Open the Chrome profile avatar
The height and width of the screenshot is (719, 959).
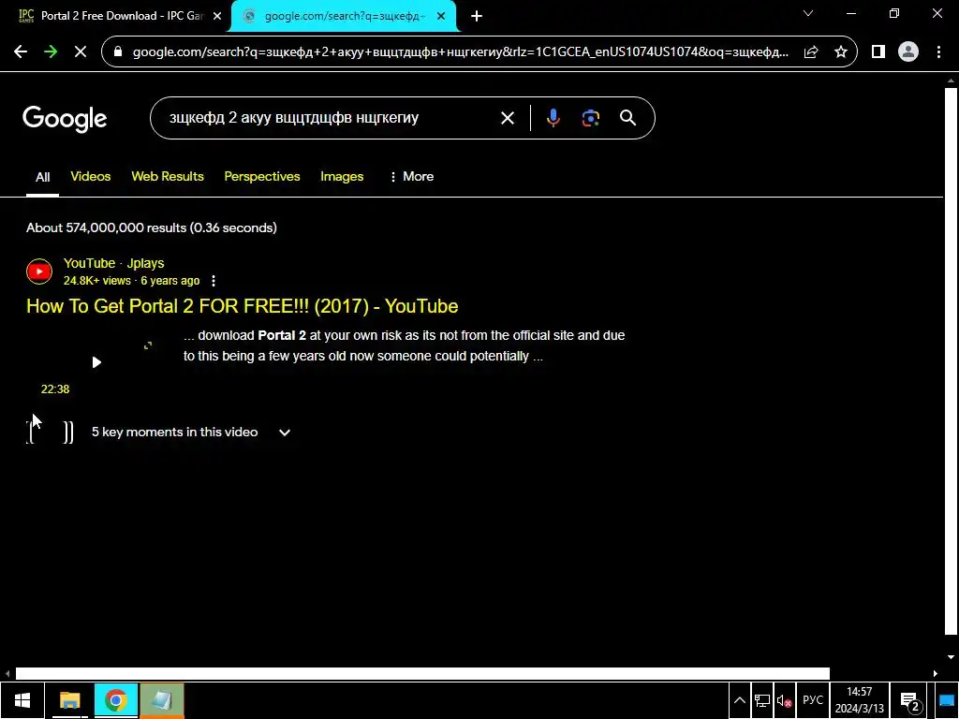tap(908, 52)
